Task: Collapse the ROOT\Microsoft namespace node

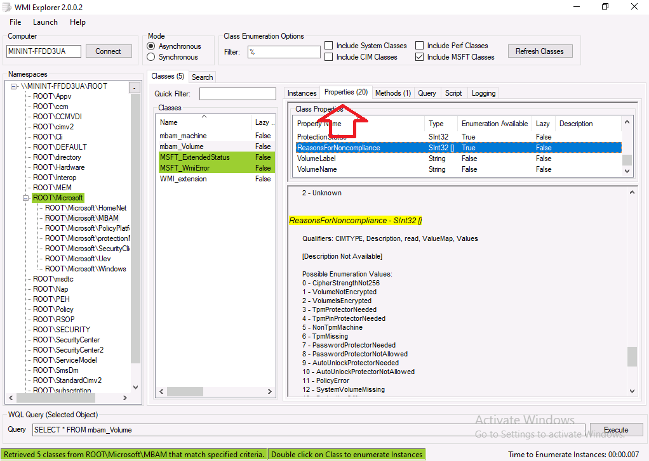Action: tap(25, 198)
